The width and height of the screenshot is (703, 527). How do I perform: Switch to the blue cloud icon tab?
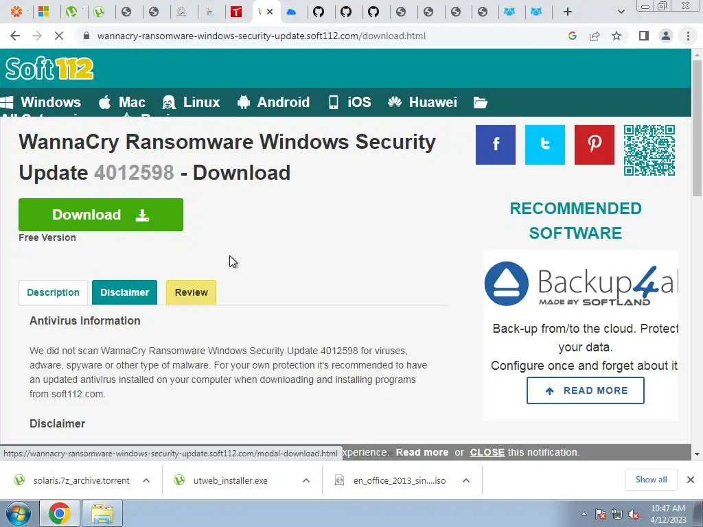pyautogui.click(x=291, y=12)
